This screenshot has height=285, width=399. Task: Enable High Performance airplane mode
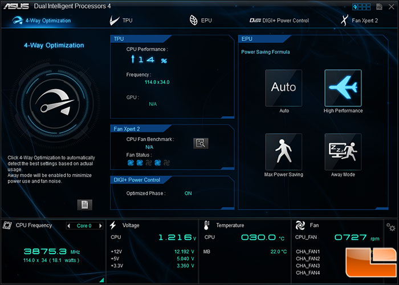(343, 88)
